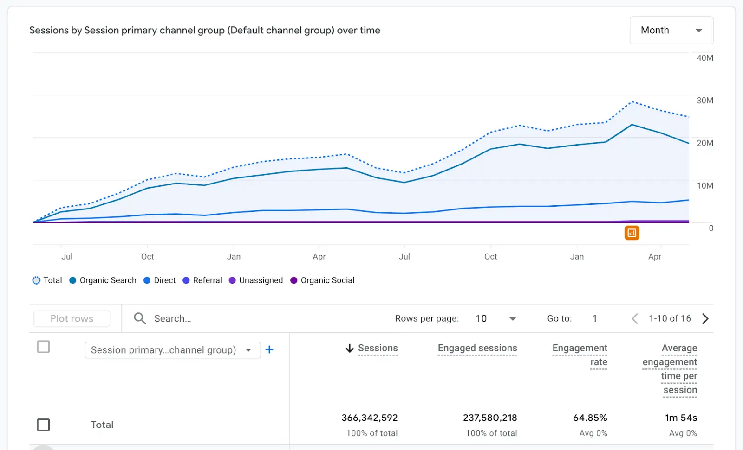Toggle the Organic Search legend dot

coord(73,280)
